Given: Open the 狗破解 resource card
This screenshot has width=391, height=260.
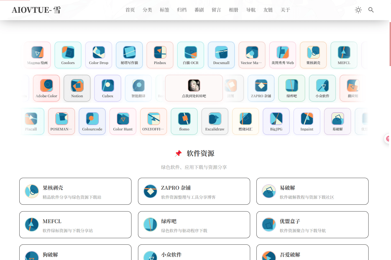Looking at the screenshot, I should [x=75, y=252].
